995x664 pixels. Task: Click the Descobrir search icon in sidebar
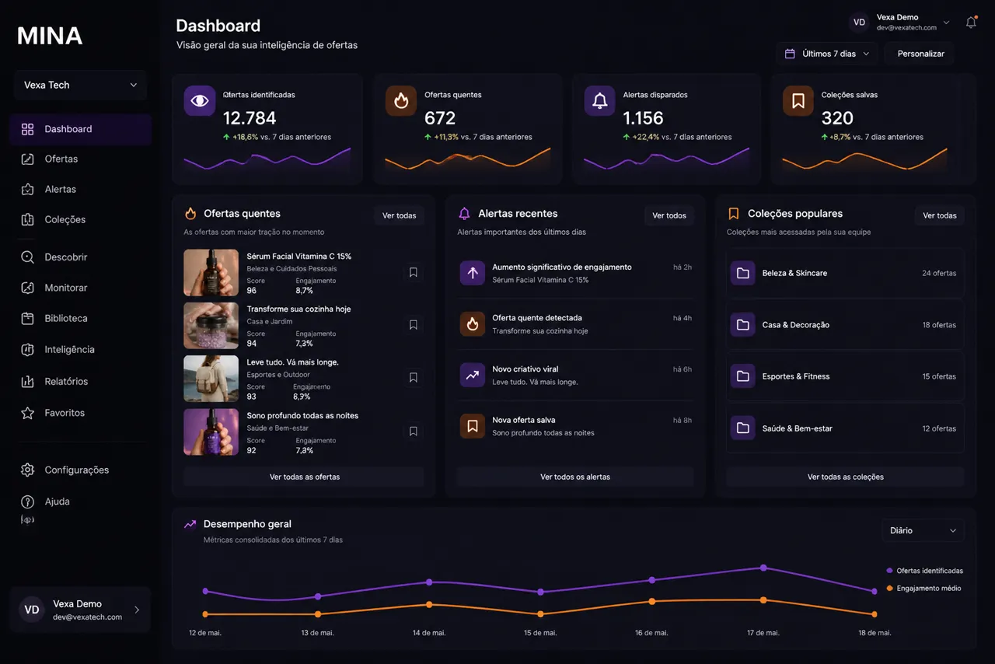(27, 257)
